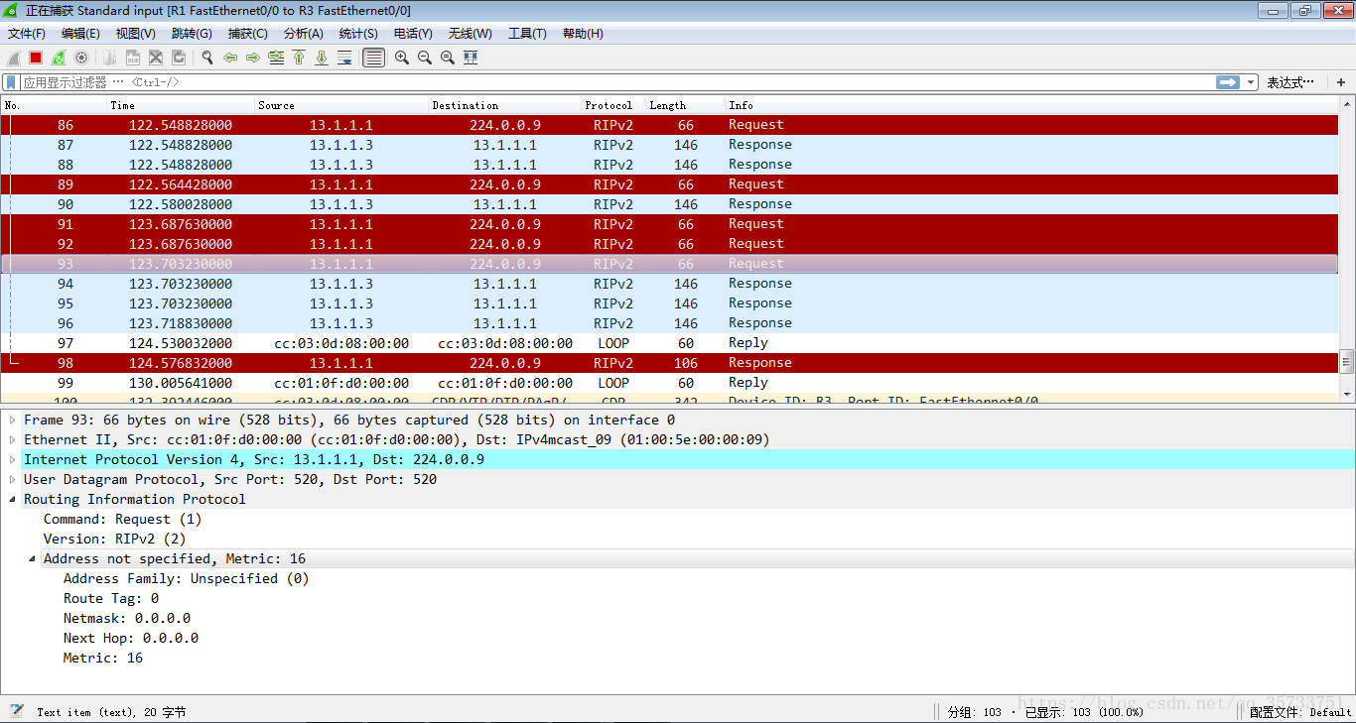Image resolution: width=1356 pixels, height=723 pixels.
Task: Collapse Address not specified, Metric: 16 node
Action: pyautogui.click(x=33, y=558)
